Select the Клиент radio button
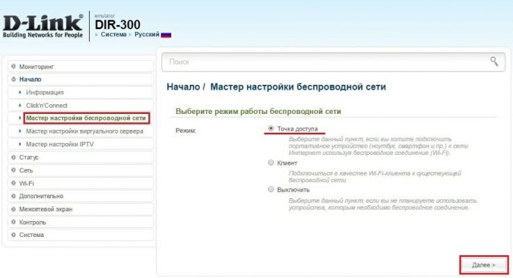The image size is (513, 278). [x=271, y=163]
